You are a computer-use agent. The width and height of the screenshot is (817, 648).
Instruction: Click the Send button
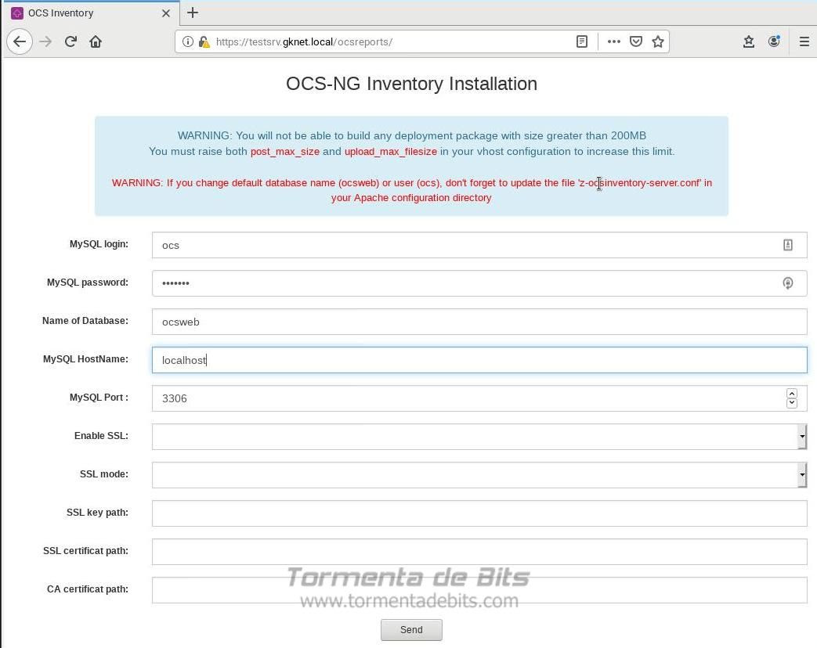[x=411, y=630]
